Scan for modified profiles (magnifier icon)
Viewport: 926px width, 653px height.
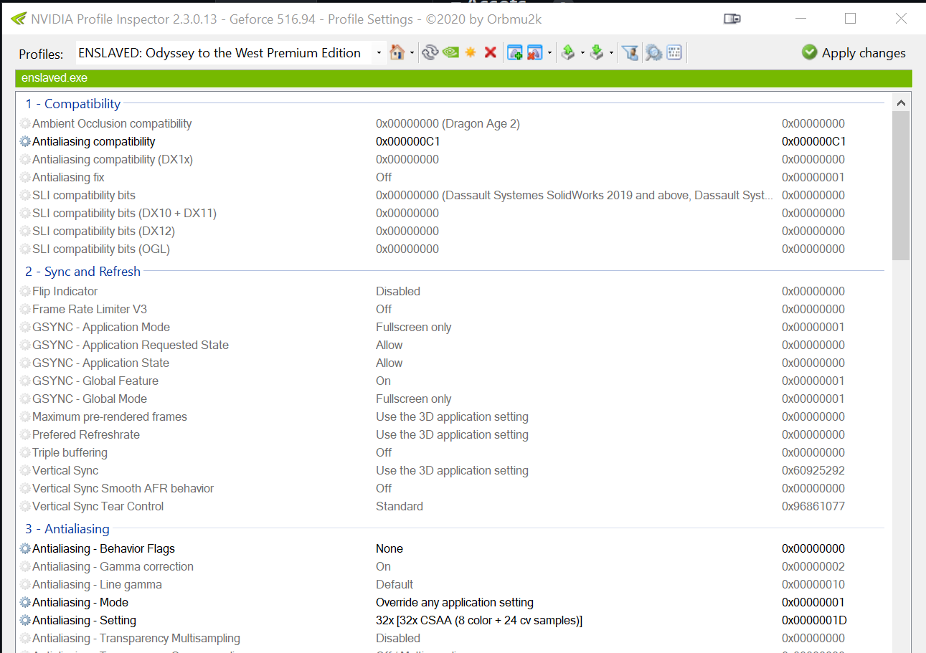point(653,52)
